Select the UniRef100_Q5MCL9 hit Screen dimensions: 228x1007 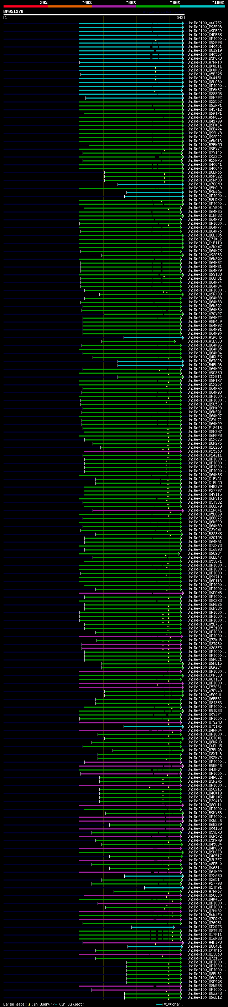click(x=204, y=188)
